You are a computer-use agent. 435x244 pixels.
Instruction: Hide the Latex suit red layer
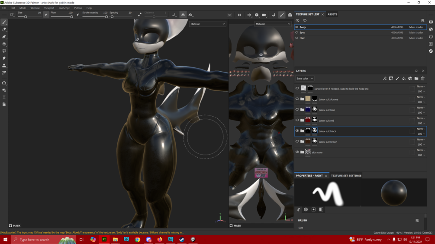[297, 120]
